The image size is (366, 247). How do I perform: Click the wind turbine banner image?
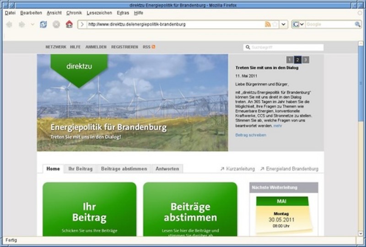click(x=133, y=103)
